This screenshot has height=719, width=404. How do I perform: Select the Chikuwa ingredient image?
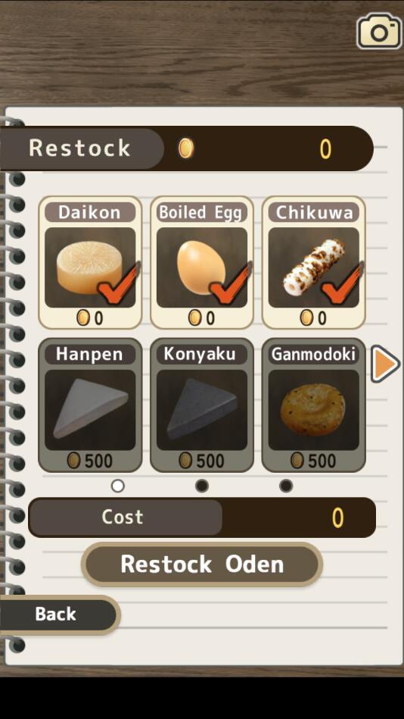[314, 267]
